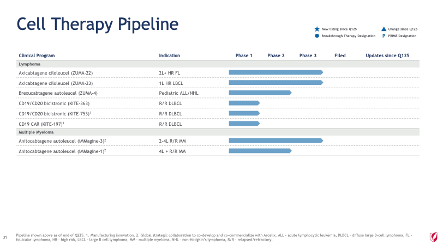Click the Lymphoma section row
Image resolution: width=443 pixels, height=245 pixels.
tap(218, 64)
